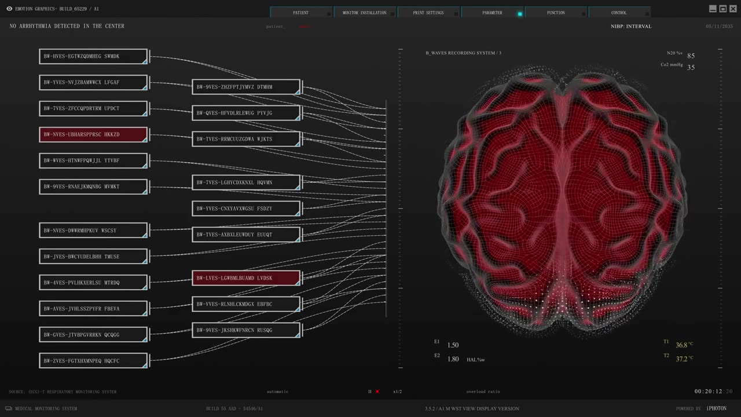Screen dimensions: 741x417
Task: Open the PRINT SETTINGS tab
Action: click(428, 12)
